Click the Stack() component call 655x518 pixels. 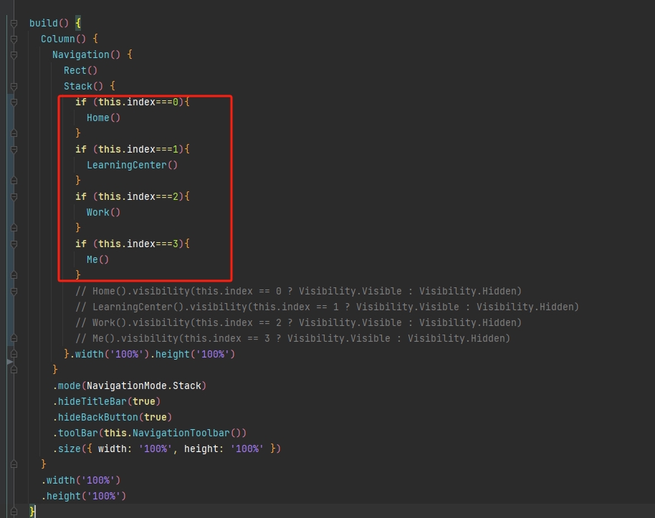pos(84,87)
